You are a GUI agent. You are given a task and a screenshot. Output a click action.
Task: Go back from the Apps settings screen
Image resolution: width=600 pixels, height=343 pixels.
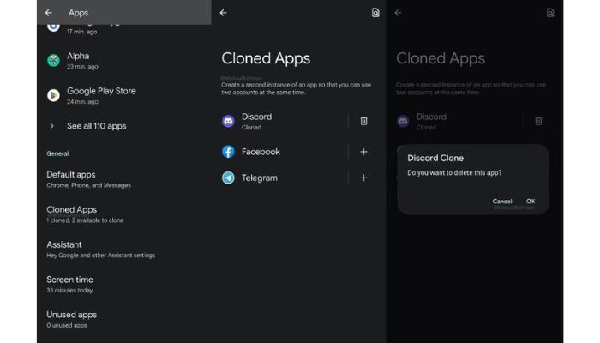pyautogui.click(x=49, y=13)
